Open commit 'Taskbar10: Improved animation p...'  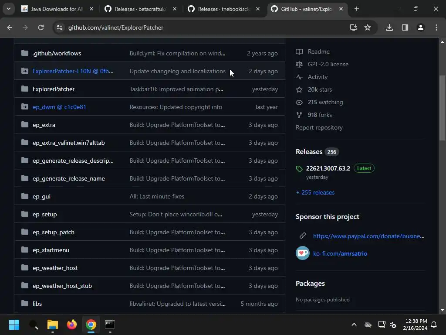point(176,89)
